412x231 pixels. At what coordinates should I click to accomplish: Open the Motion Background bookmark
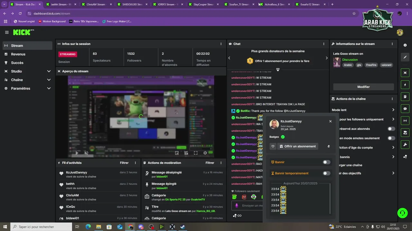pos(51,21)
